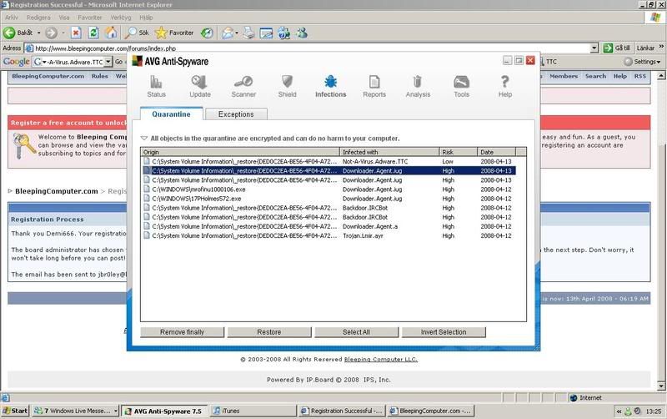Open the Bleeping Computer LLC link

click(381, 360)
